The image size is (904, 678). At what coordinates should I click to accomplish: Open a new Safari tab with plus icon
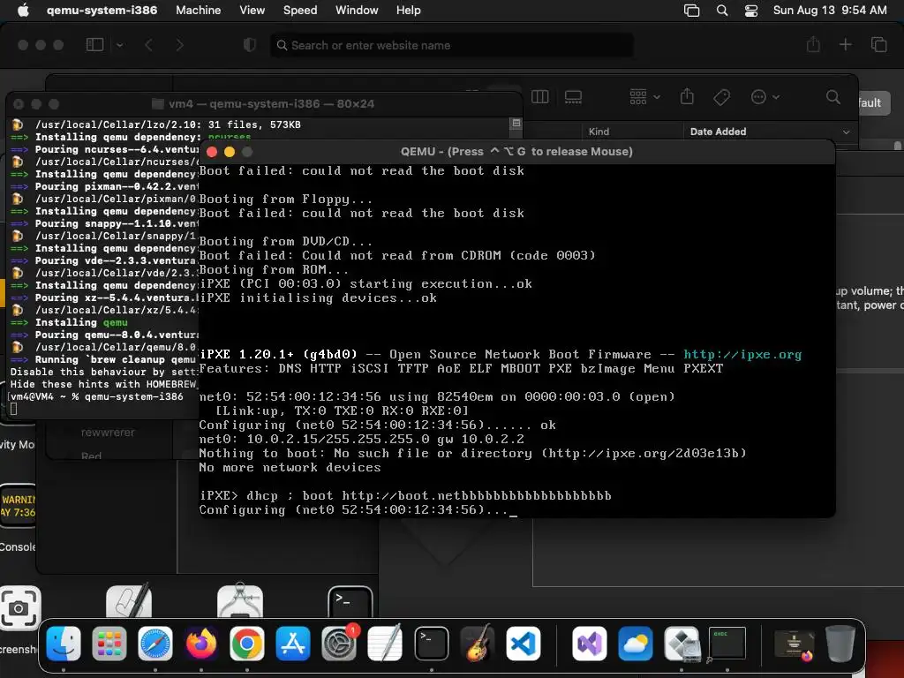click(x=845, y=44)
